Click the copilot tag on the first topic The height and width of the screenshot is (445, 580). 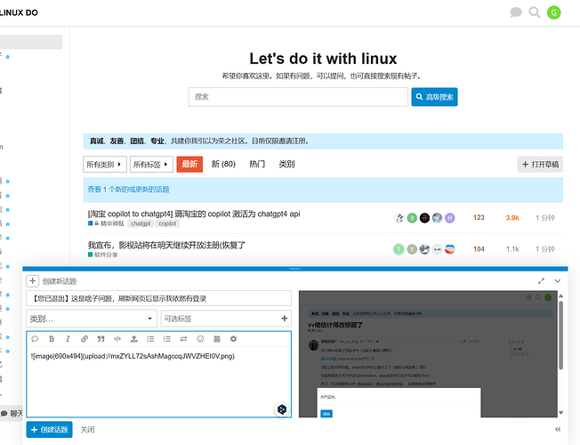167,223
